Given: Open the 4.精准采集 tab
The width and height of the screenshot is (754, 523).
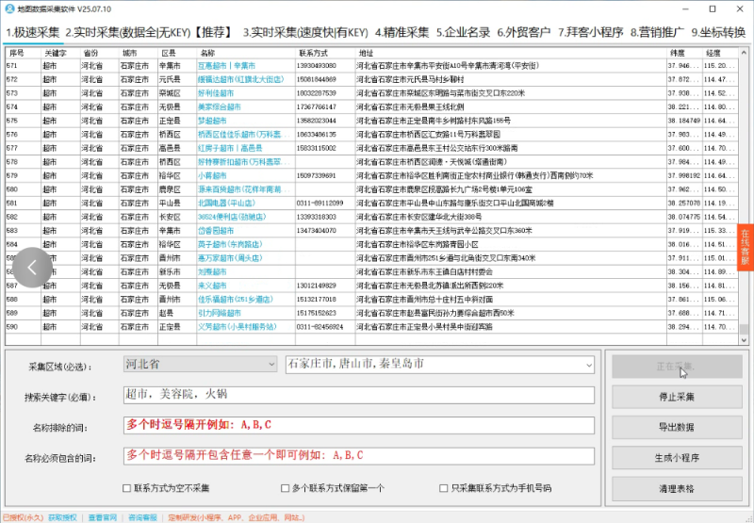Looking at the screenshot, I should click(402, 32).
